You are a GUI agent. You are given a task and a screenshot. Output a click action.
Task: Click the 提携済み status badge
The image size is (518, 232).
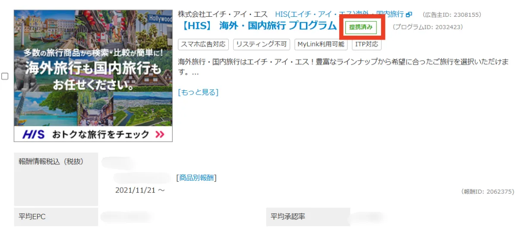(x=361, y=27)
